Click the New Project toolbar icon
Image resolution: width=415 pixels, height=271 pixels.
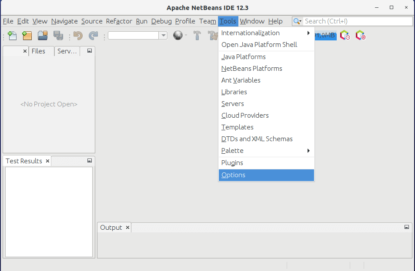coord(27,35)
